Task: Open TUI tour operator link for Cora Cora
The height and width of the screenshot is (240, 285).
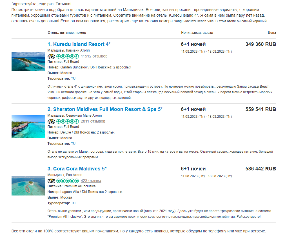Action: [74, 203]
